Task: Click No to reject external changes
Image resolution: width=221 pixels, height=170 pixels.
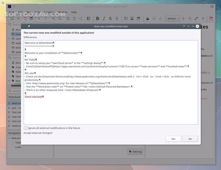Action: 190,139
